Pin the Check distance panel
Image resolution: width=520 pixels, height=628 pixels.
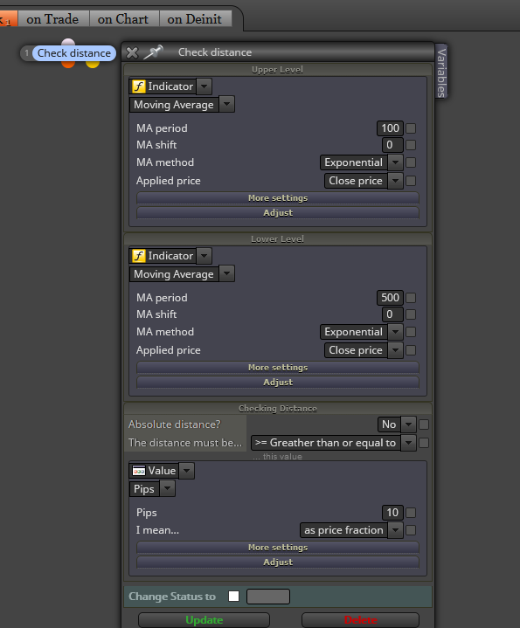coord(154,52)
